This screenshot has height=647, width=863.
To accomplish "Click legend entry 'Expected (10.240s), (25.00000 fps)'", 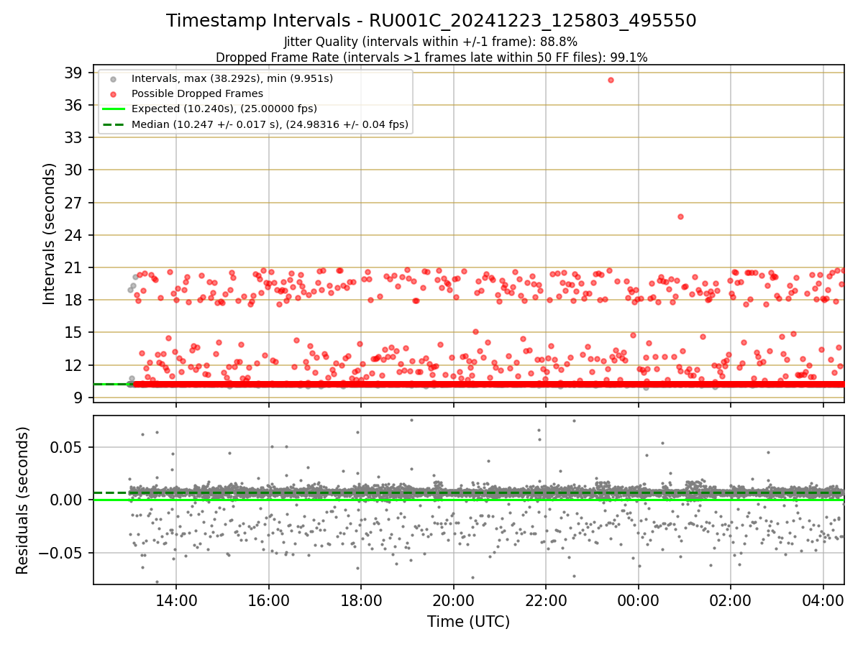I will (224, 109).
